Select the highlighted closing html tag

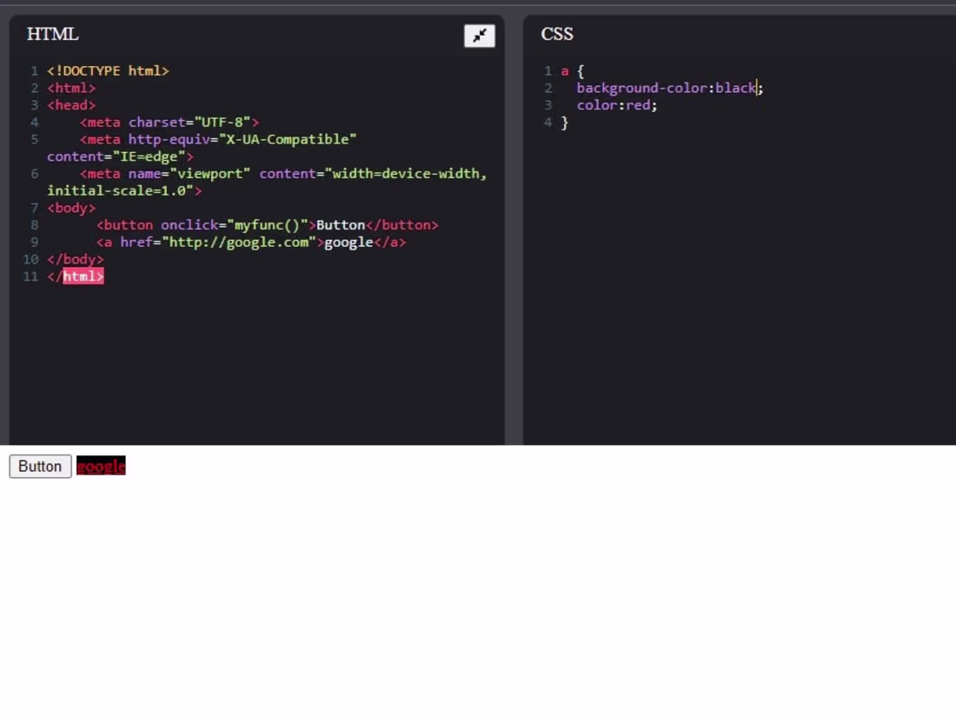pyautogui.click(x=83, y=276)
